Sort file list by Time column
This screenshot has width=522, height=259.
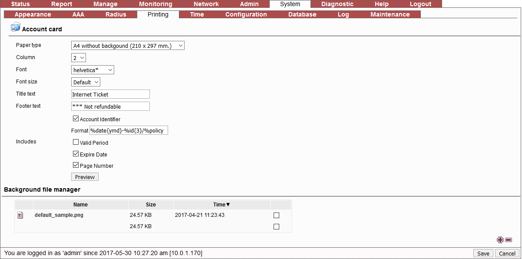tap(222, 205)
